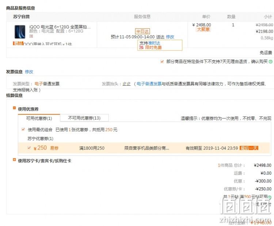Click the ¥2498.00 total amount

pyautogui.click(x=263, y=165)
